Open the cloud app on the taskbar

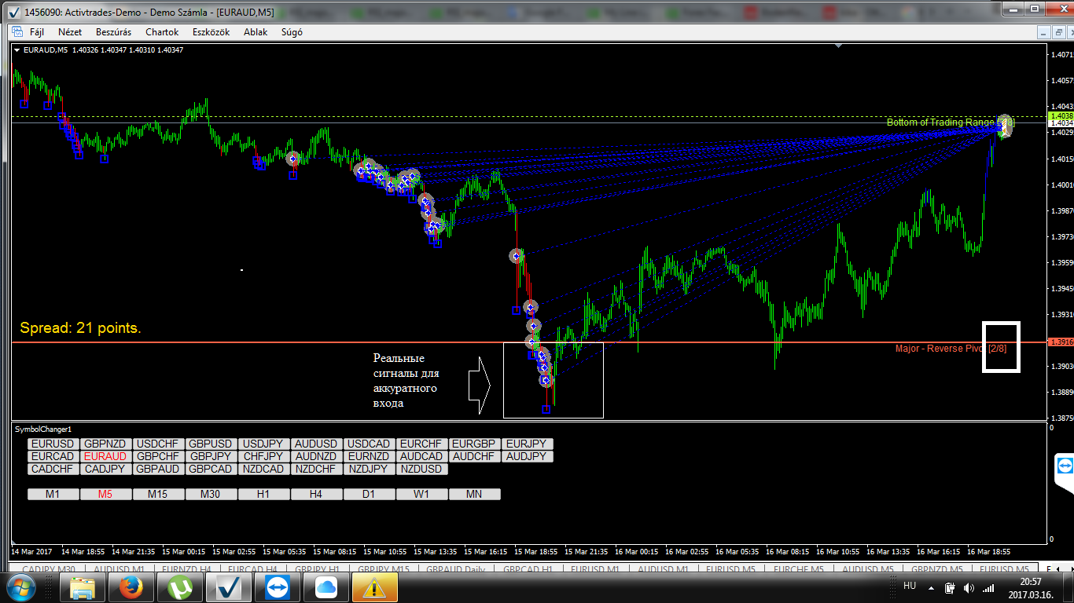326,587
